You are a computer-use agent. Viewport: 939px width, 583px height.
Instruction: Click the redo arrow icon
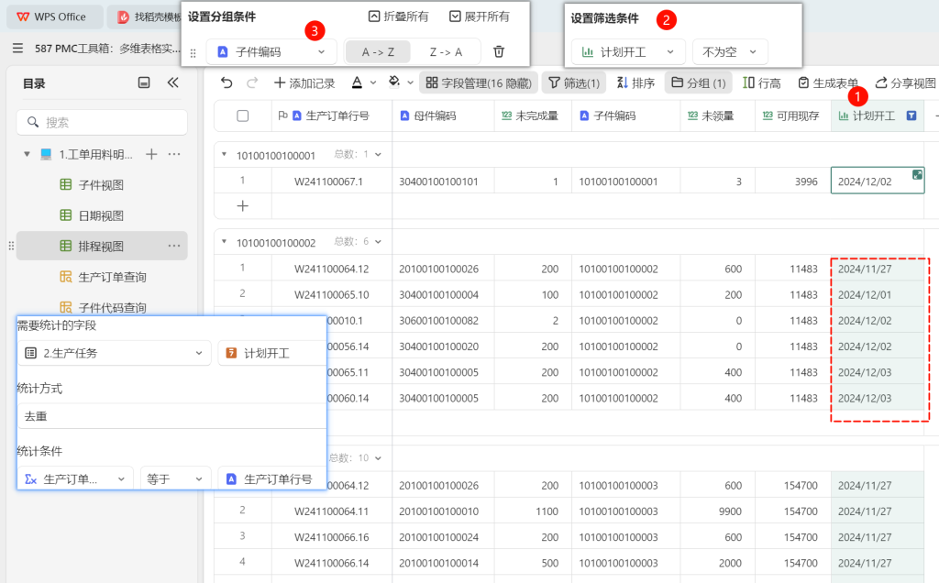tap(252, 82)
